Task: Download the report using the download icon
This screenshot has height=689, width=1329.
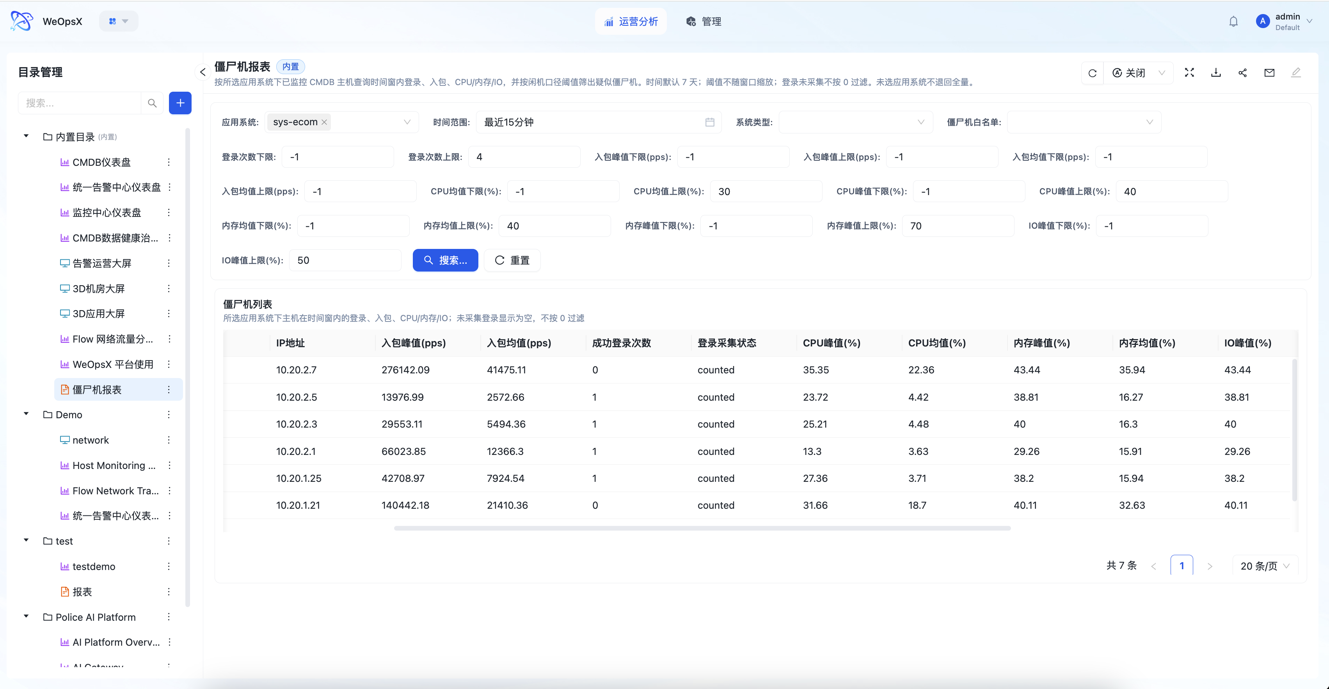Action: tap(1216, 73)
